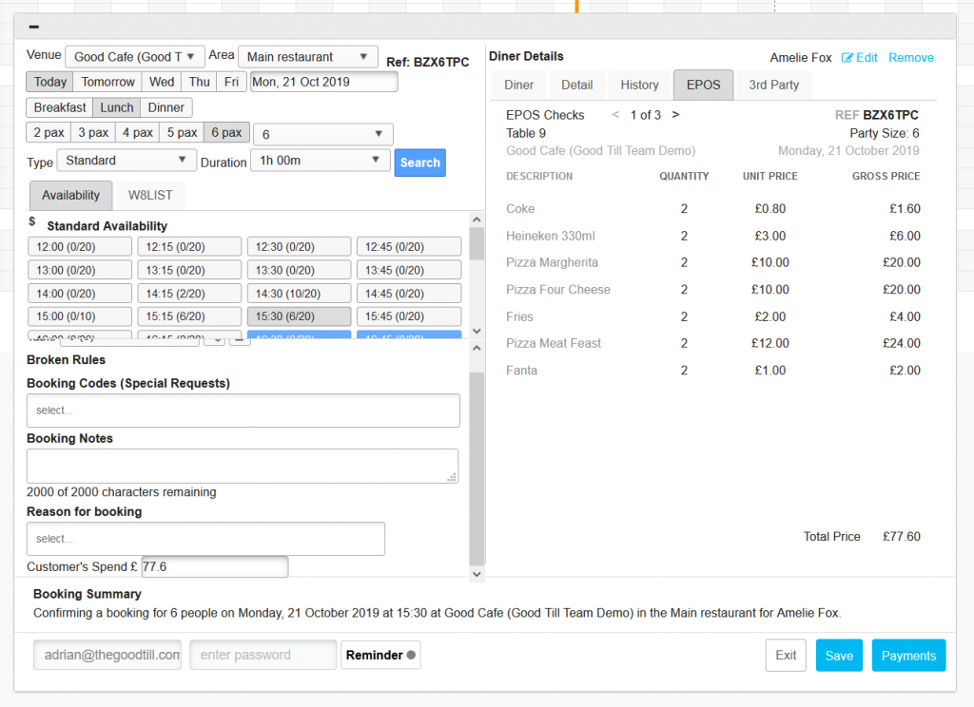974x707 pixels.
Task: Open the History tab
Action: 639,85
